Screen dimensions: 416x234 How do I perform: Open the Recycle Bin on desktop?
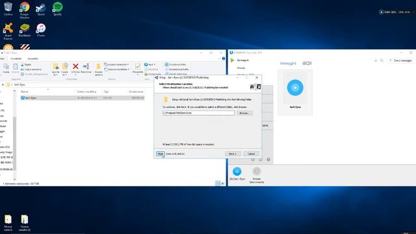[x=8, y=8]
